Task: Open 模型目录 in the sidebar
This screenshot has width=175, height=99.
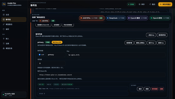Action: pos(14,48)
